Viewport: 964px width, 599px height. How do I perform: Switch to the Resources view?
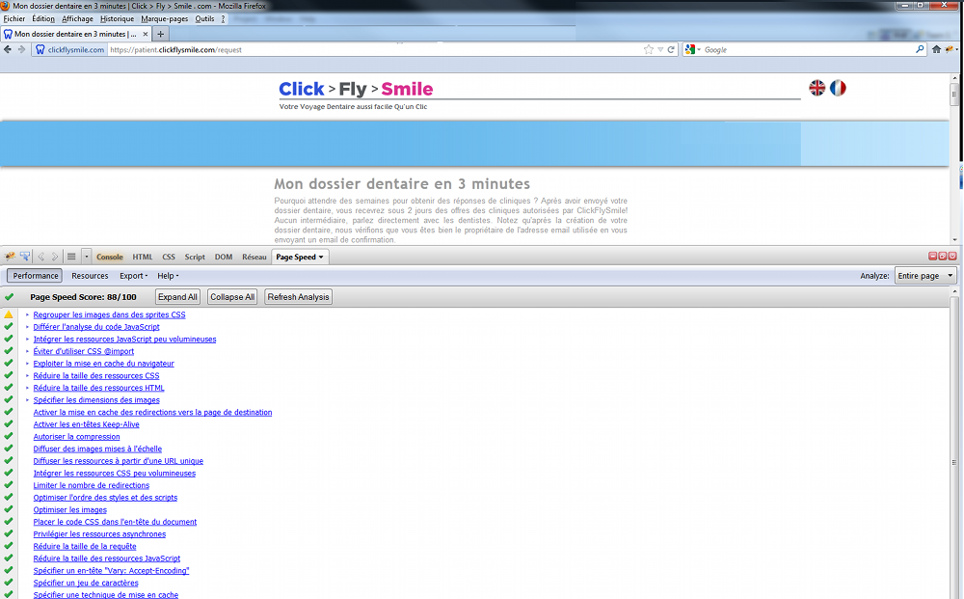90,276
